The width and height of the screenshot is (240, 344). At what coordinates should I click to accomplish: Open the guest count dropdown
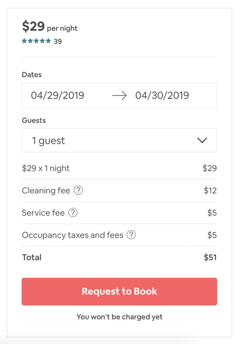119,140
